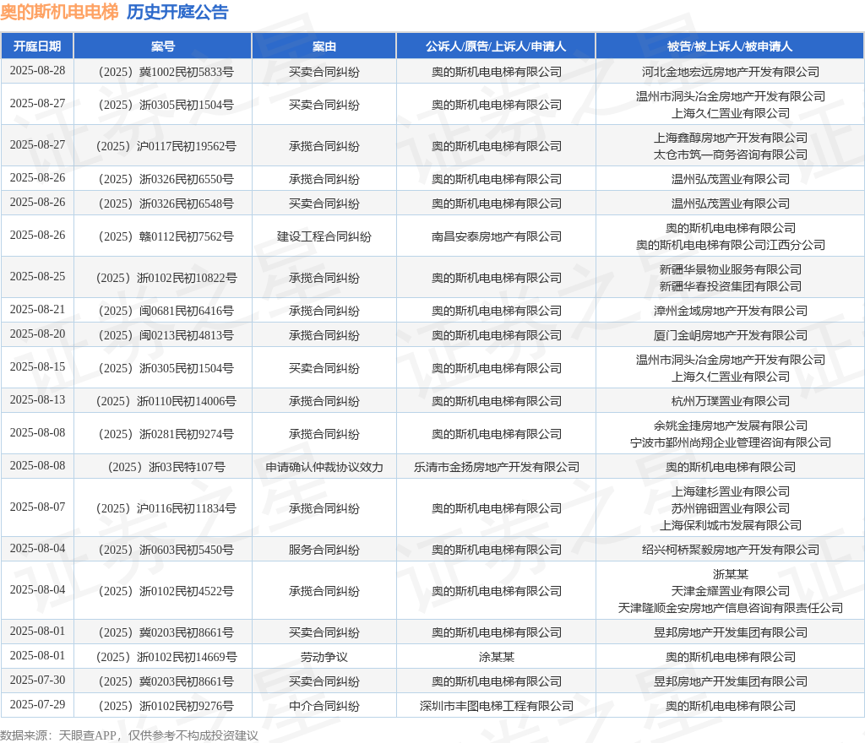Click plaintiff 乐清市金扬房地产开发有限公司

(x=496, y=467)
